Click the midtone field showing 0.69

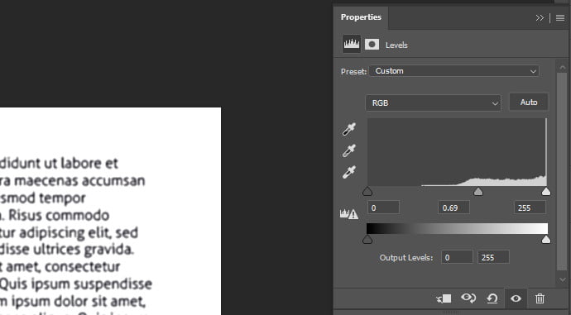pyautogui.click(x=453, y=208)
